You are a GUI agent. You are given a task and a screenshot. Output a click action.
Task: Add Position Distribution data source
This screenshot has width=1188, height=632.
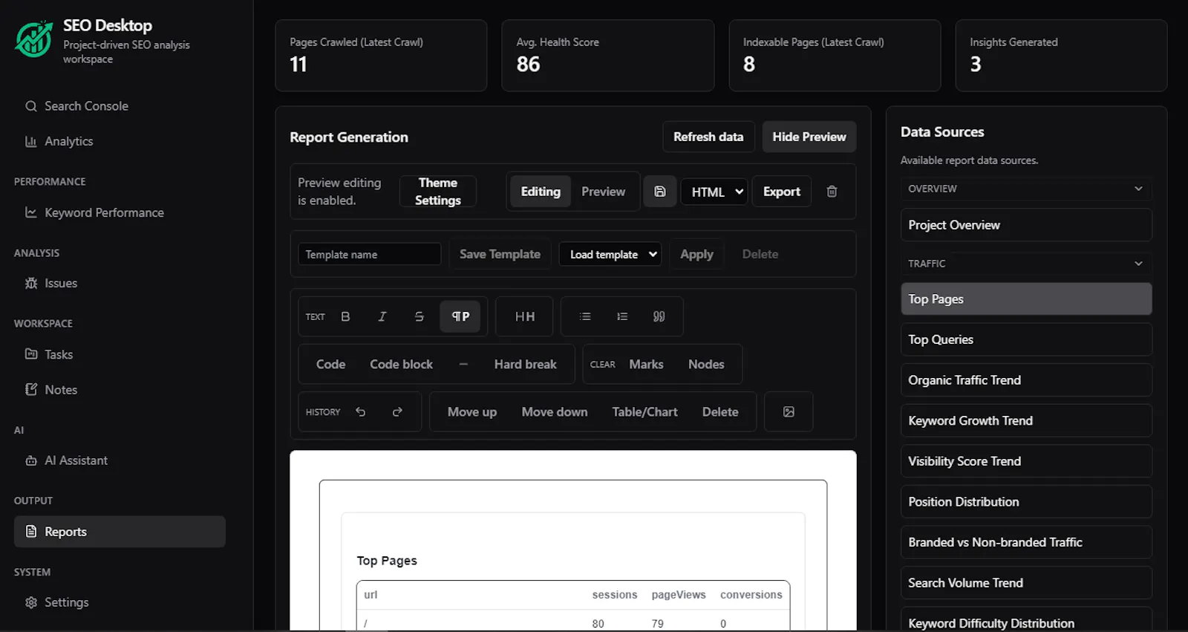(x=1026, y=502)
